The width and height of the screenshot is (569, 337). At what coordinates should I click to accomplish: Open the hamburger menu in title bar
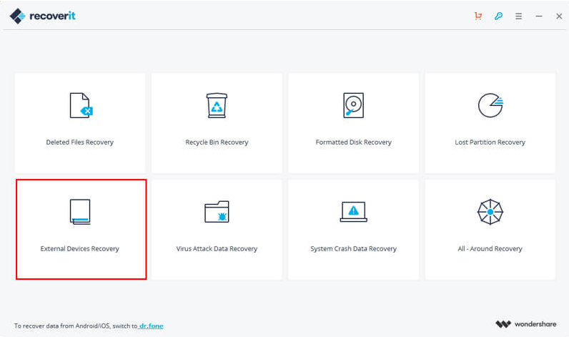click(x=518, y=16)
